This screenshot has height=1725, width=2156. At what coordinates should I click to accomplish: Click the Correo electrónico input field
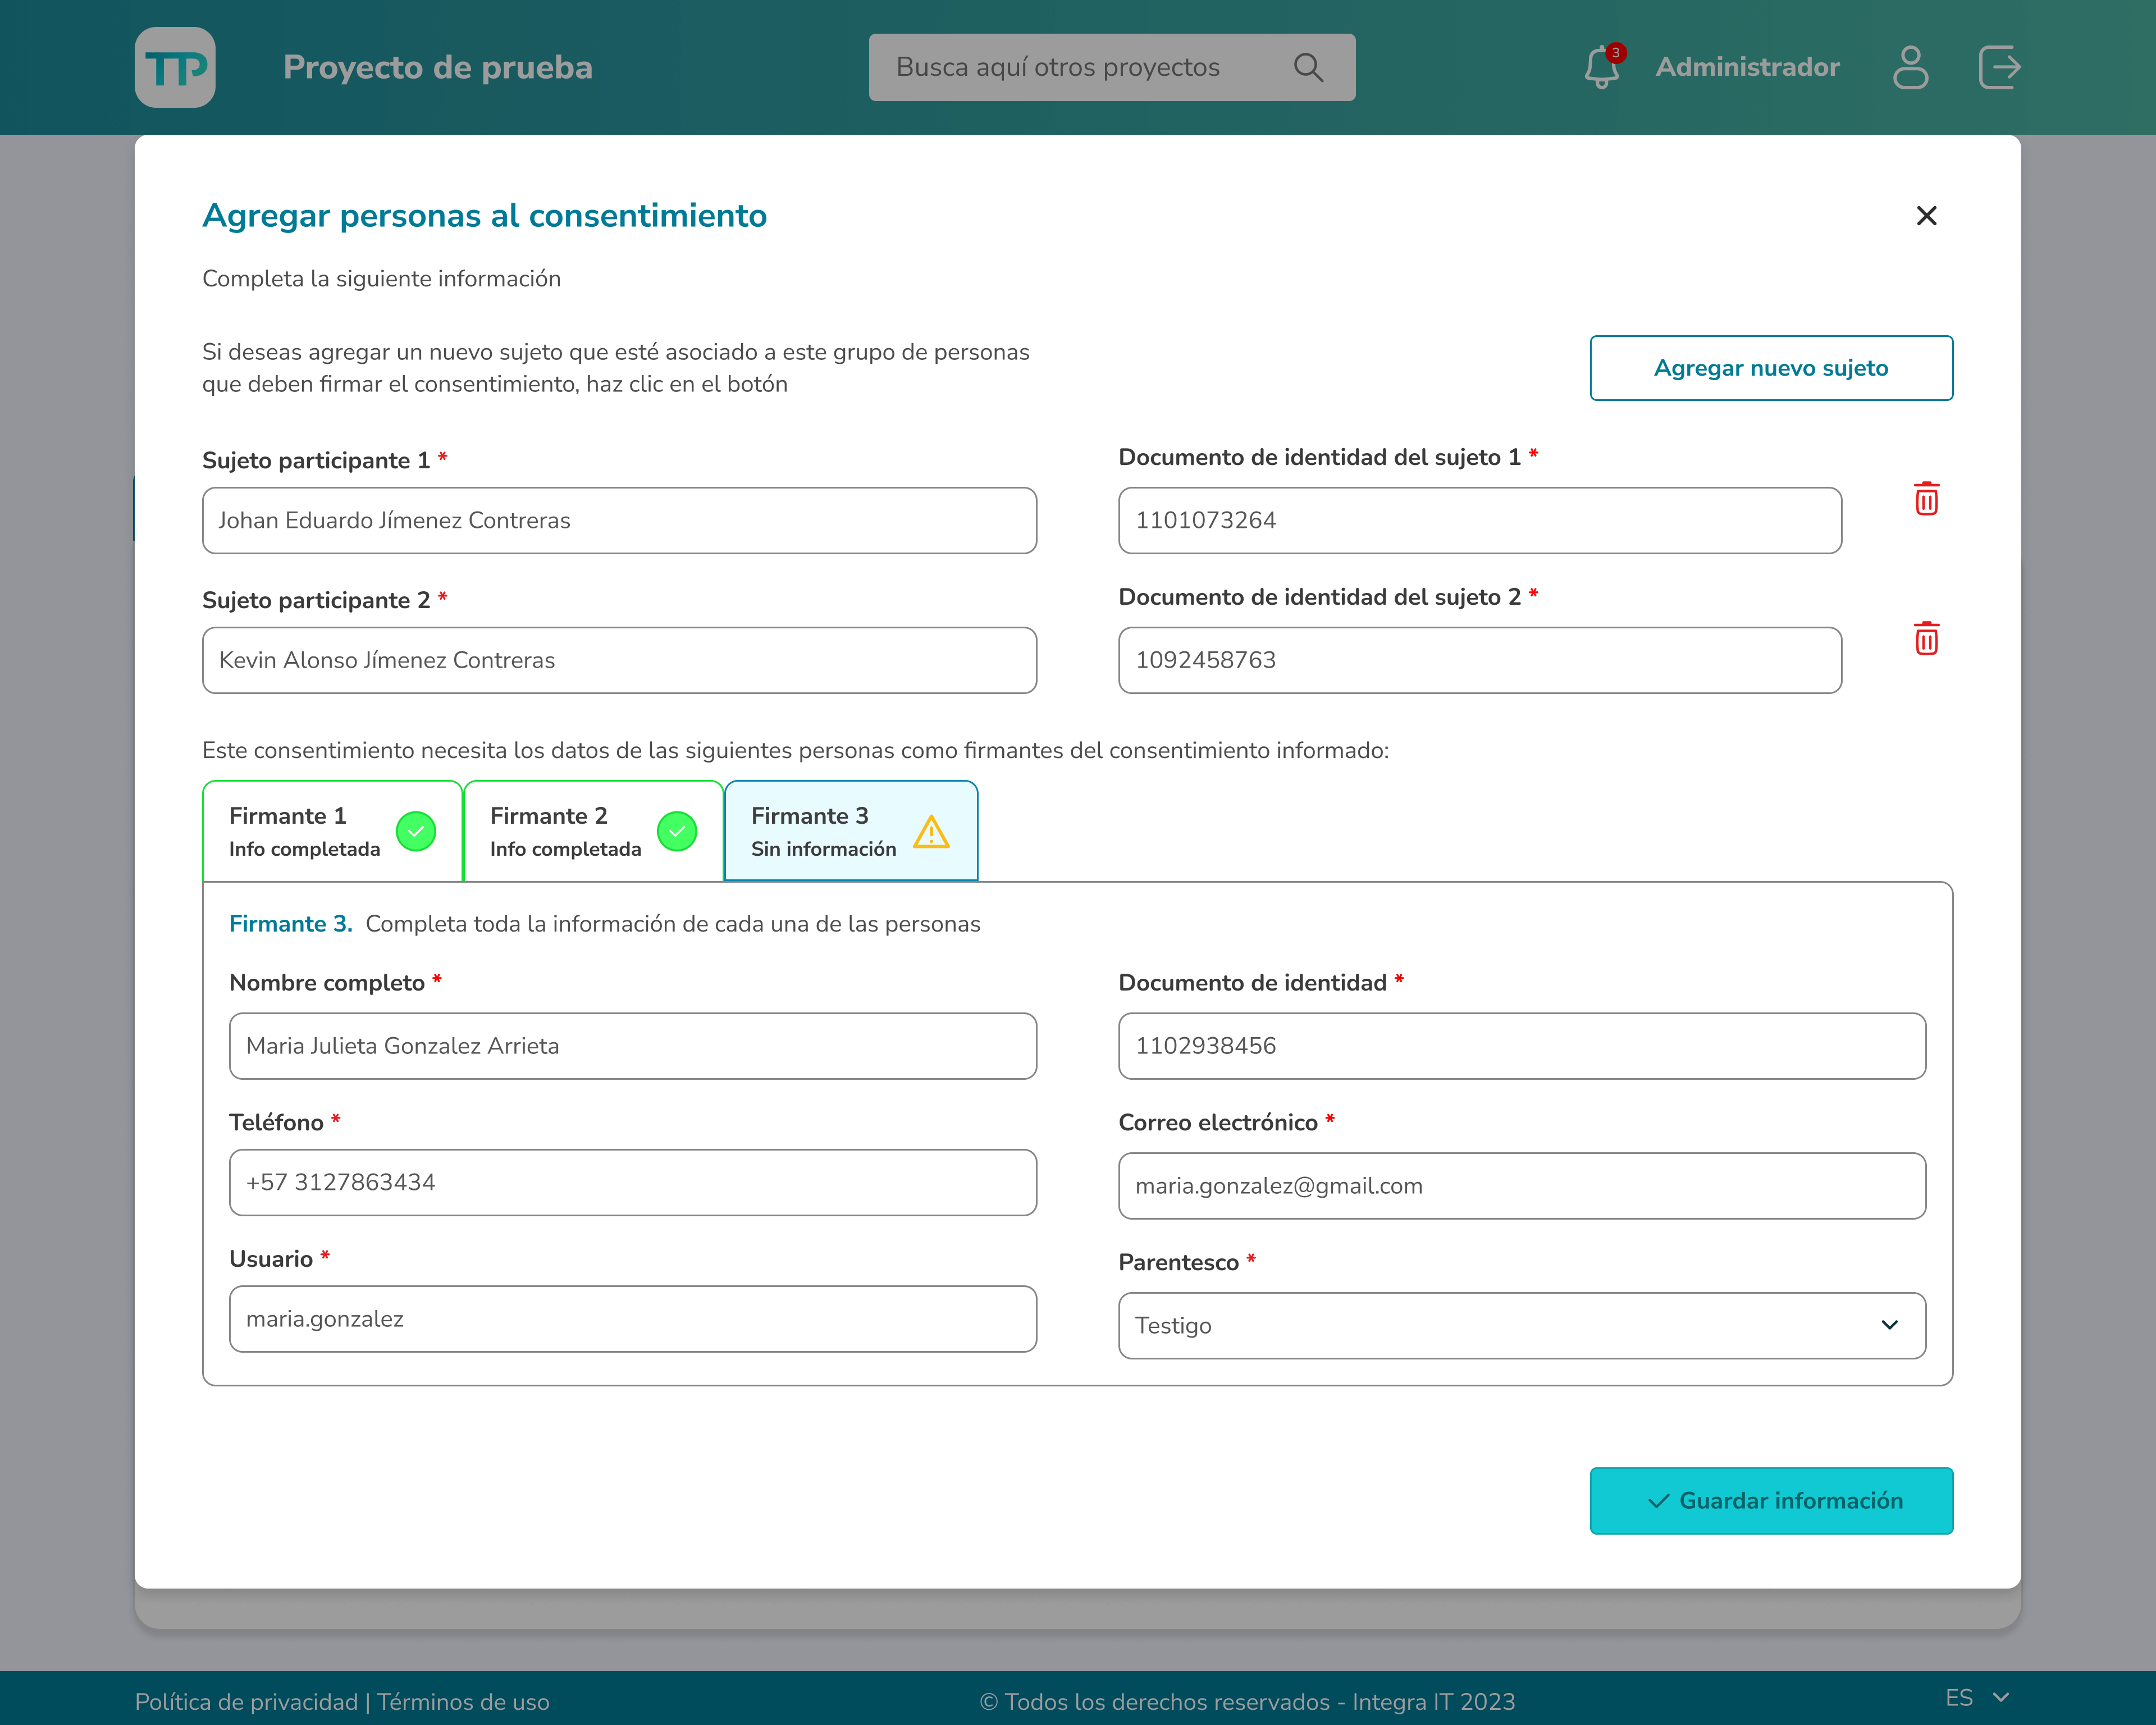[x=1521, y=1186]
